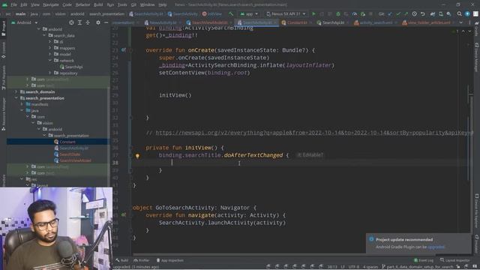
Task: Start debugging with the green bug icon
Action: 338,13
